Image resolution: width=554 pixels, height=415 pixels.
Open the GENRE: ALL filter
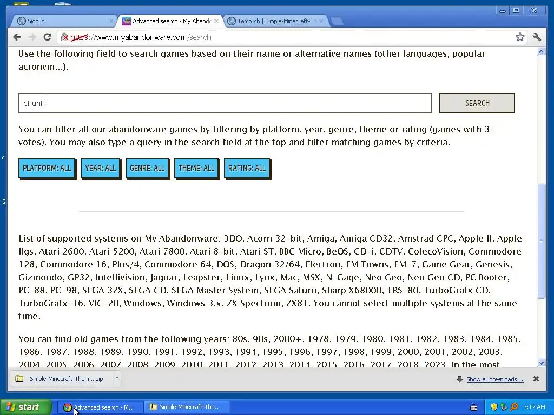tap(147, 169)
